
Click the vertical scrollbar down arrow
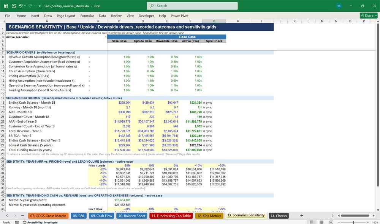[378, 210]
